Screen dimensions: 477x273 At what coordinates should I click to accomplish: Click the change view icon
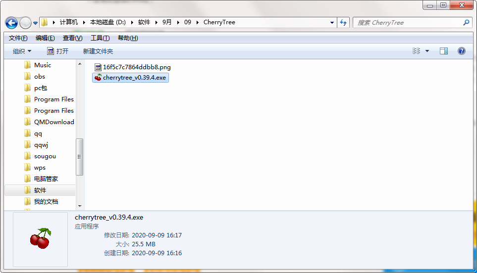[x=416, y=51]
